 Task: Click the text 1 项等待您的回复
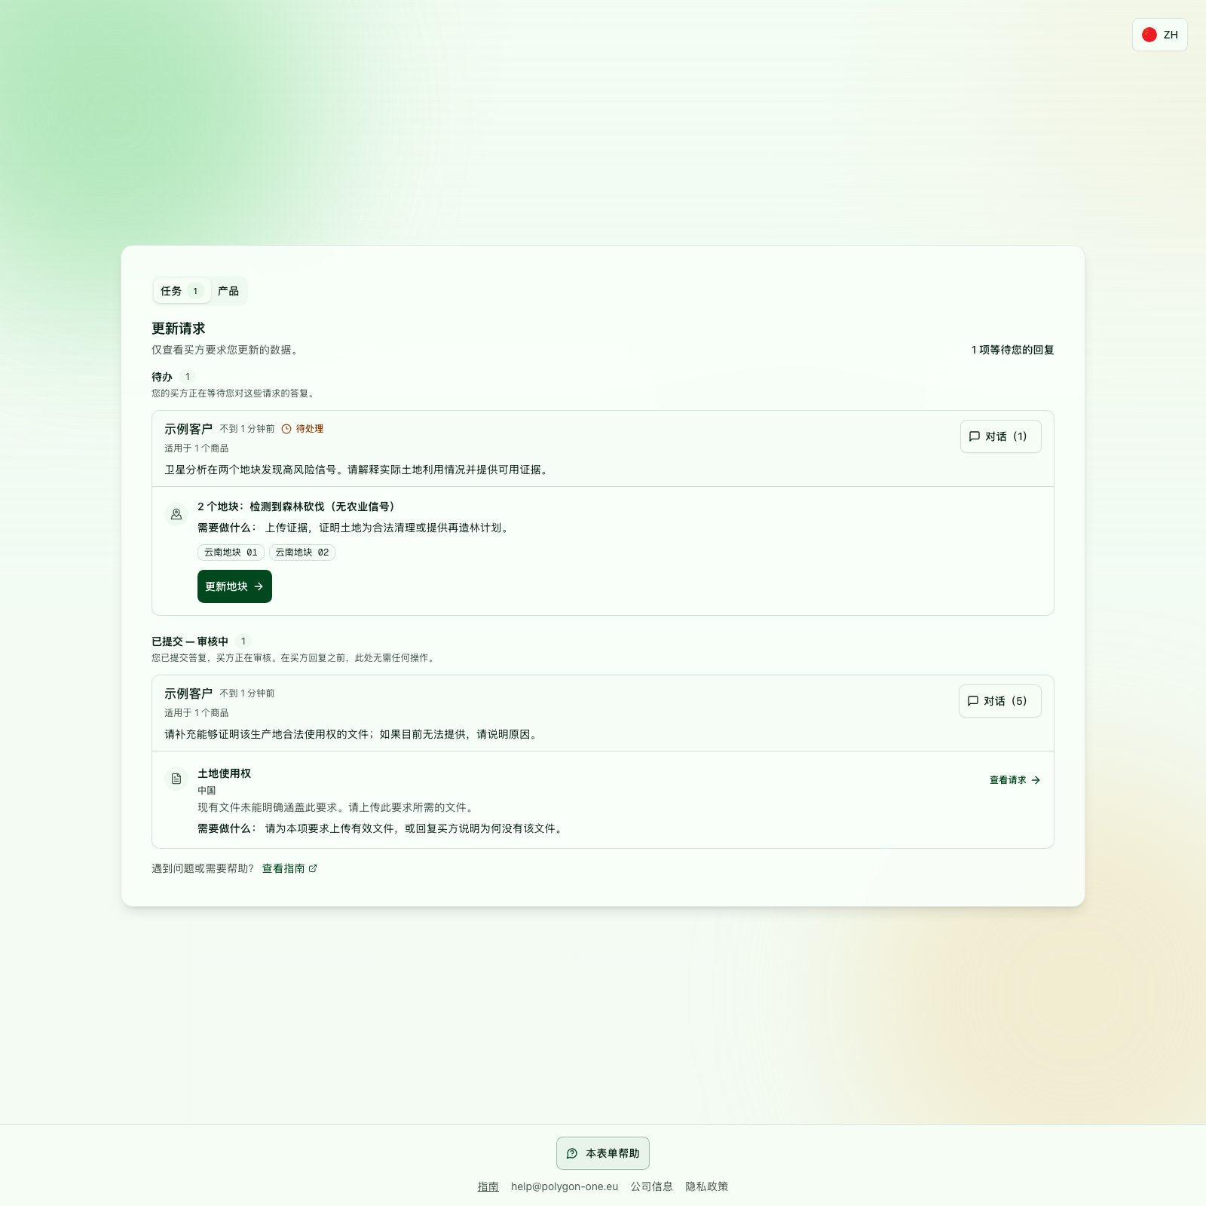[1012, 350]
